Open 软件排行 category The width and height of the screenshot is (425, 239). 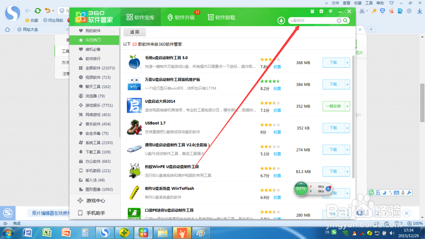[x=94, y=59]
